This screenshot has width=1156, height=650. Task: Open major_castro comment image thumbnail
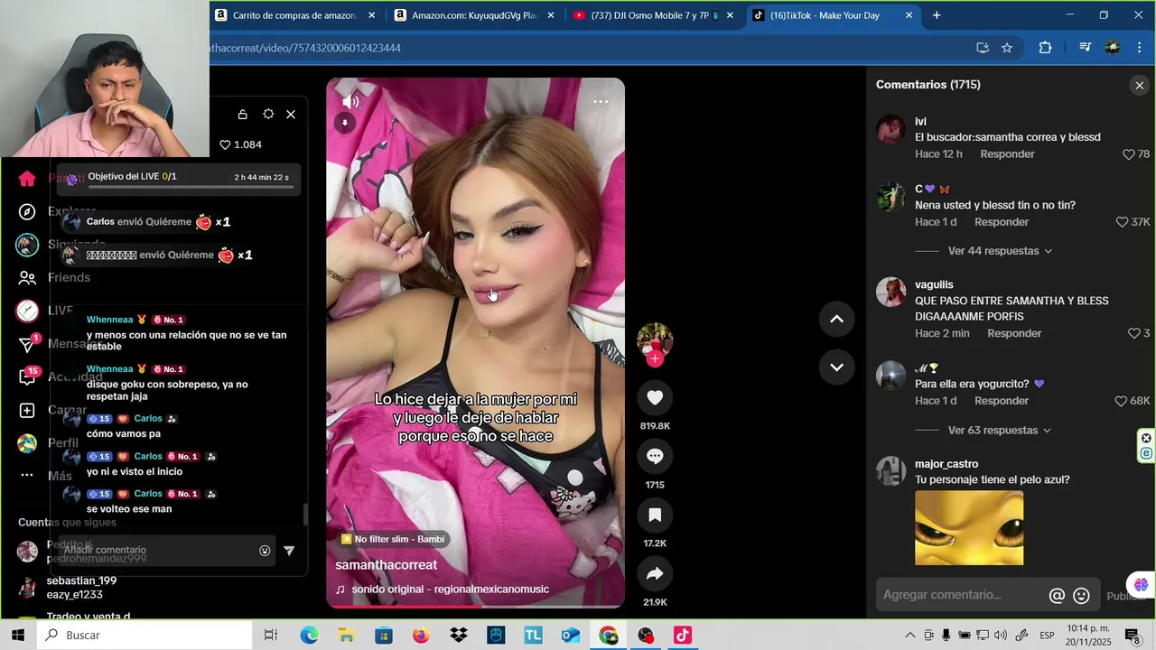point(969,528)
